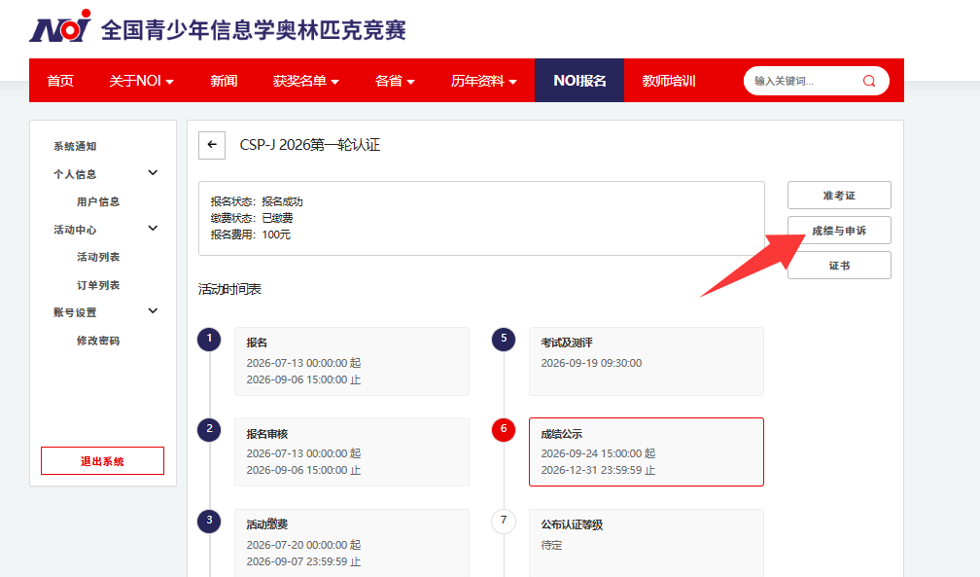This screenshot has width=980, height=577.
Task: Click step 2 circle for 报名审核
Action: (x=209, y=429)
